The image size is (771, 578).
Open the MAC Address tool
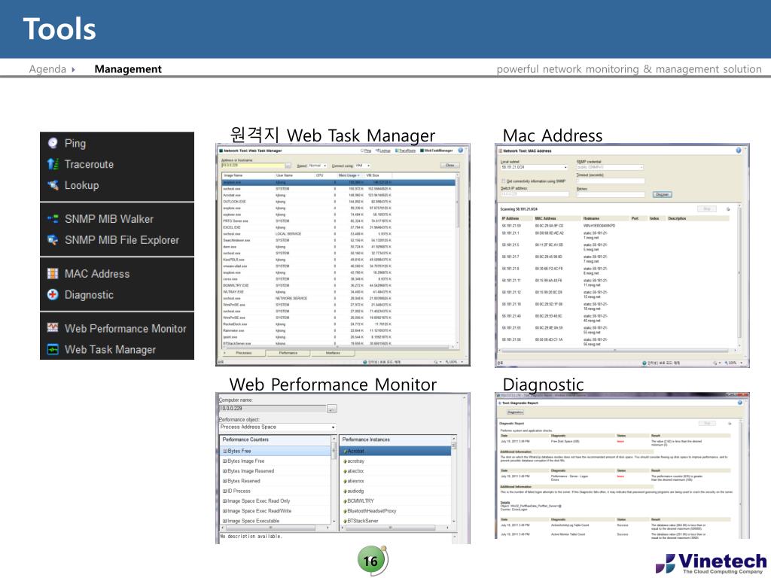pyautogui.click(x=97, y=274)
